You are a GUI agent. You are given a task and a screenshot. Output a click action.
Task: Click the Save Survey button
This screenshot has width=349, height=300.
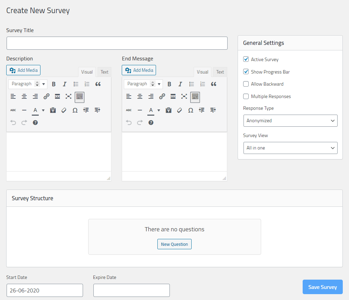coord(322,287)
